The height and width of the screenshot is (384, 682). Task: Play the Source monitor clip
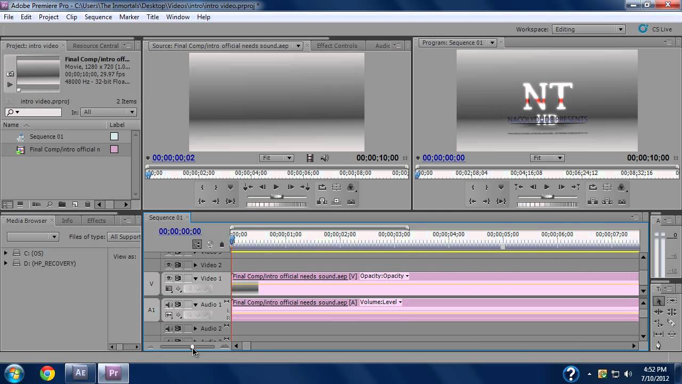[276, 187]
